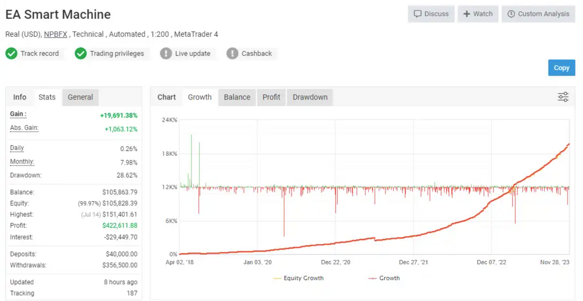
Task: Click the plus icon on Watch
Action: pos(466,14)
